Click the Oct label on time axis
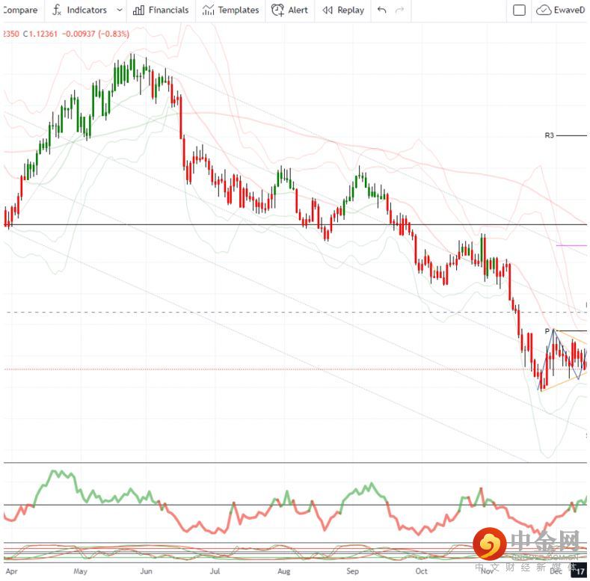This screenshot has width=590, height=581. [422, 571]
